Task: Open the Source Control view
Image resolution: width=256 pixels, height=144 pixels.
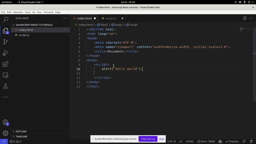Action: tap(6, 42)
